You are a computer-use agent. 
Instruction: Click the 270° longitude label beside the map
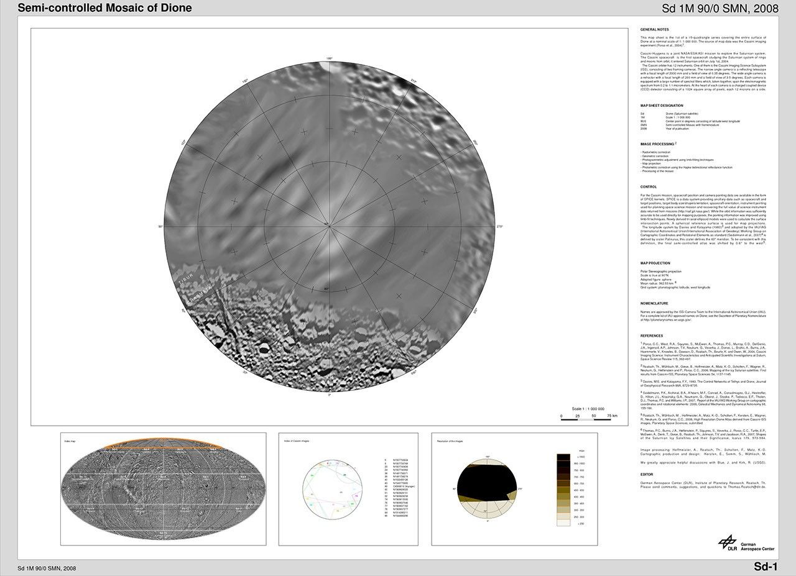tap(499, 227)
